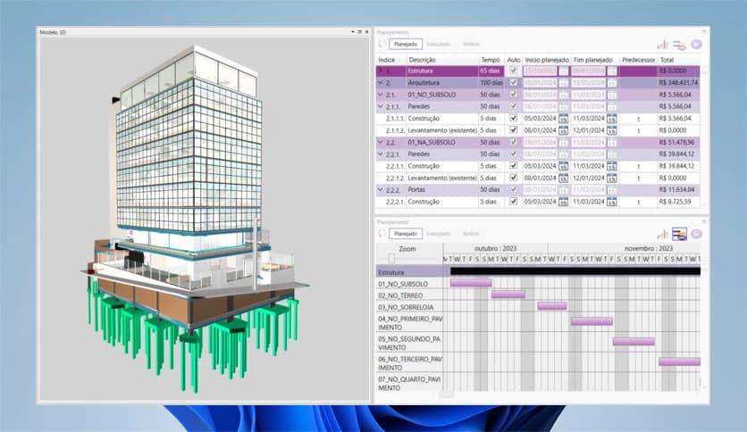Click start date field 05/03/2024 in row 2.1.1.1

[541, 119]
